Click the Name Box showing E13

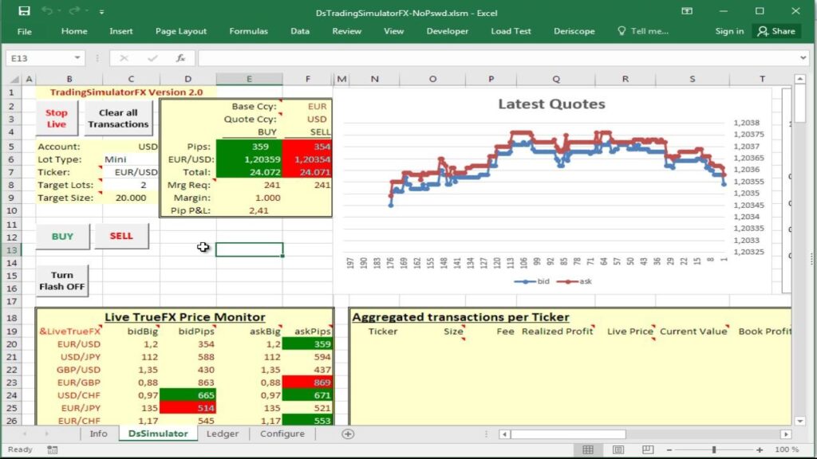click(x=39, y=57)
